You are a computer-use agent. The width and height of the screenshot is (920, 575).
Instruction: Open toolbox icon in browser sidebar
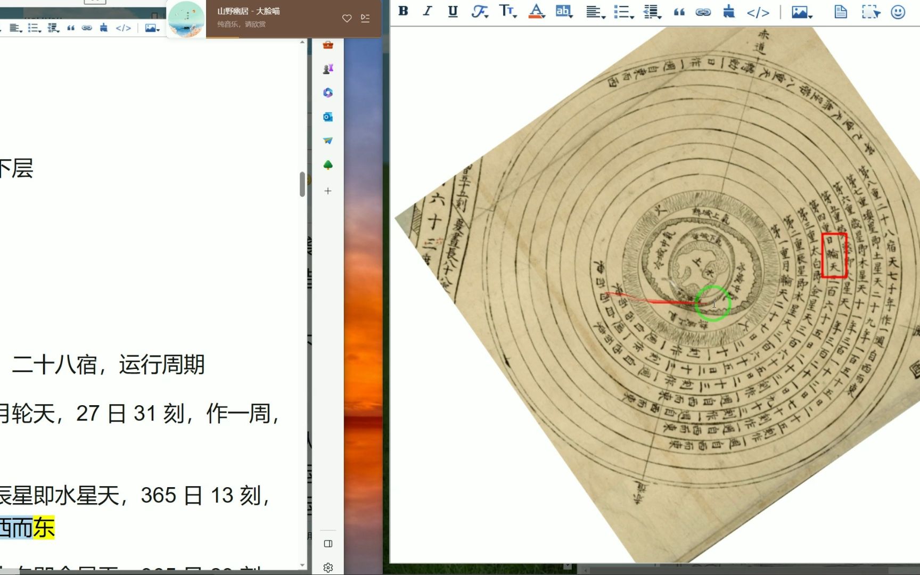coord(328,45)
